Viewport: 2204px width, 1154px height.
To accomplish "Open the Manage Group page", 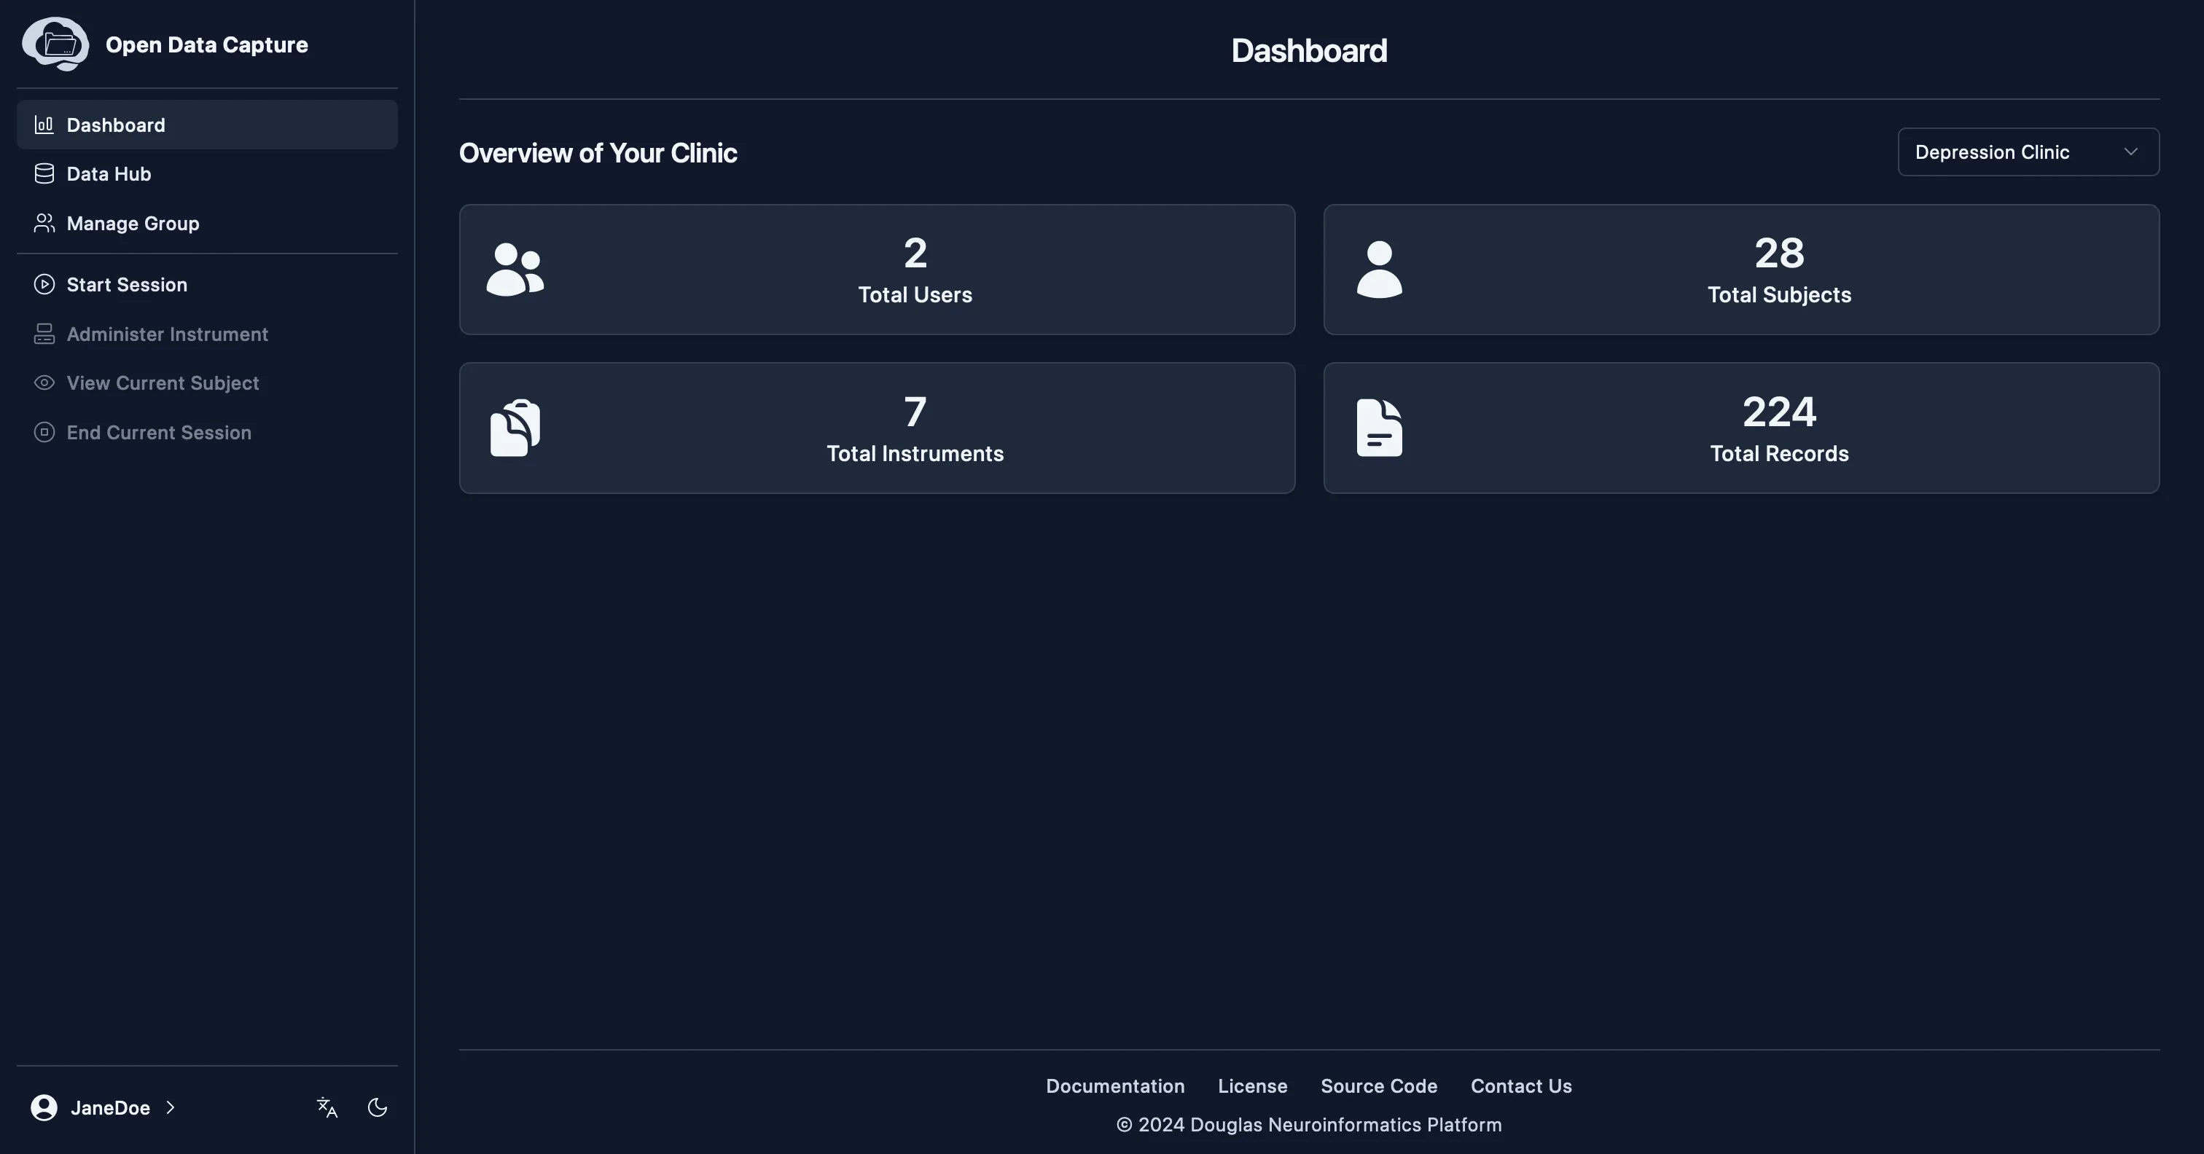I will [207, 223].
